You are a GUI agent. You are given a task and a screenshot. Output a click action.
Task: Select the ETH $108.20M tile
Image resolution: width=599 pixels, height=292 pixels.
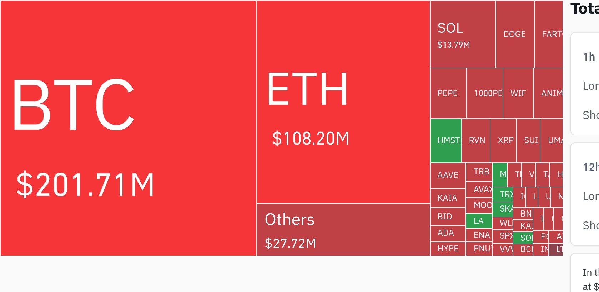click(343, 102)
